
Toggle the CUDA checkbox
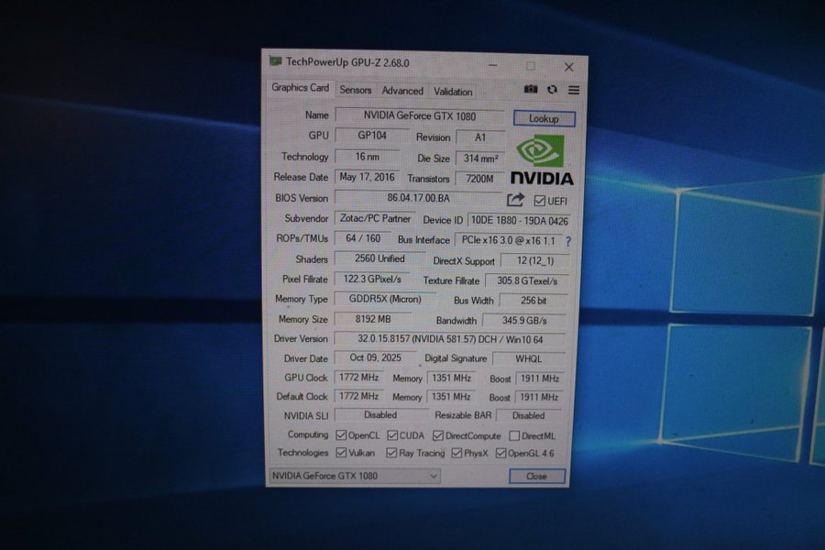(392, 436)
